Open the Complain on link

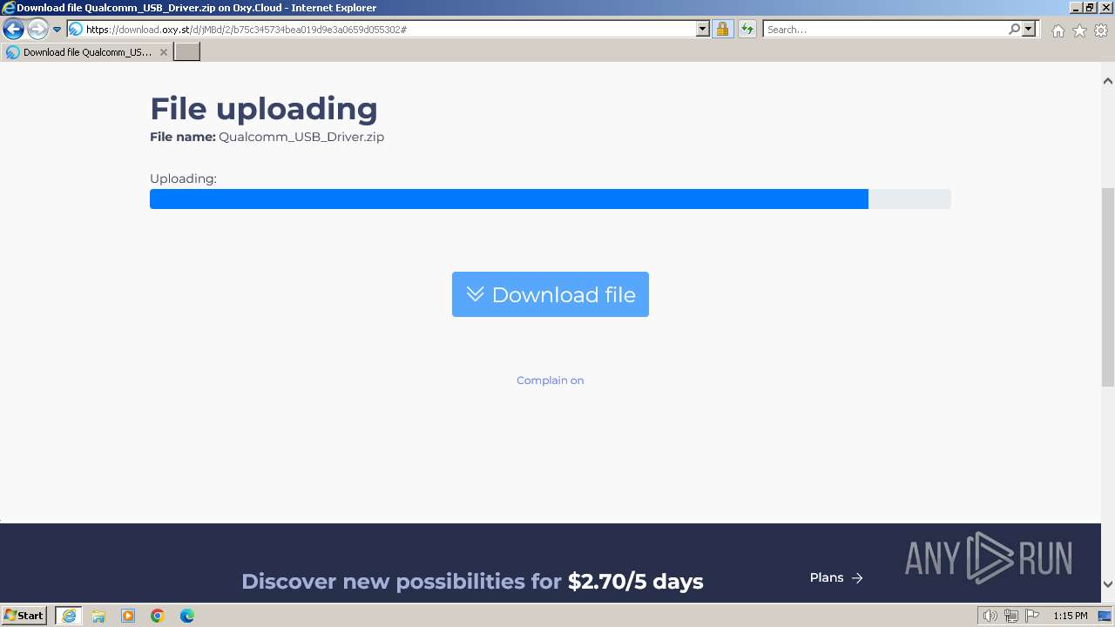551,381
